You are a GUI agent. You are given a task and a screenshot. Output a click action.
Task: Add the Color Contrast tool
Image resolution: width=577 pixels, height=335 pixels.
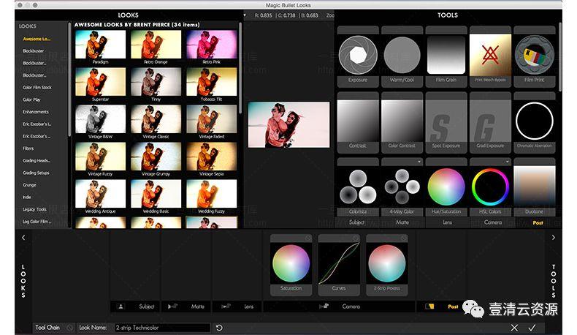[x=402, y=122]
